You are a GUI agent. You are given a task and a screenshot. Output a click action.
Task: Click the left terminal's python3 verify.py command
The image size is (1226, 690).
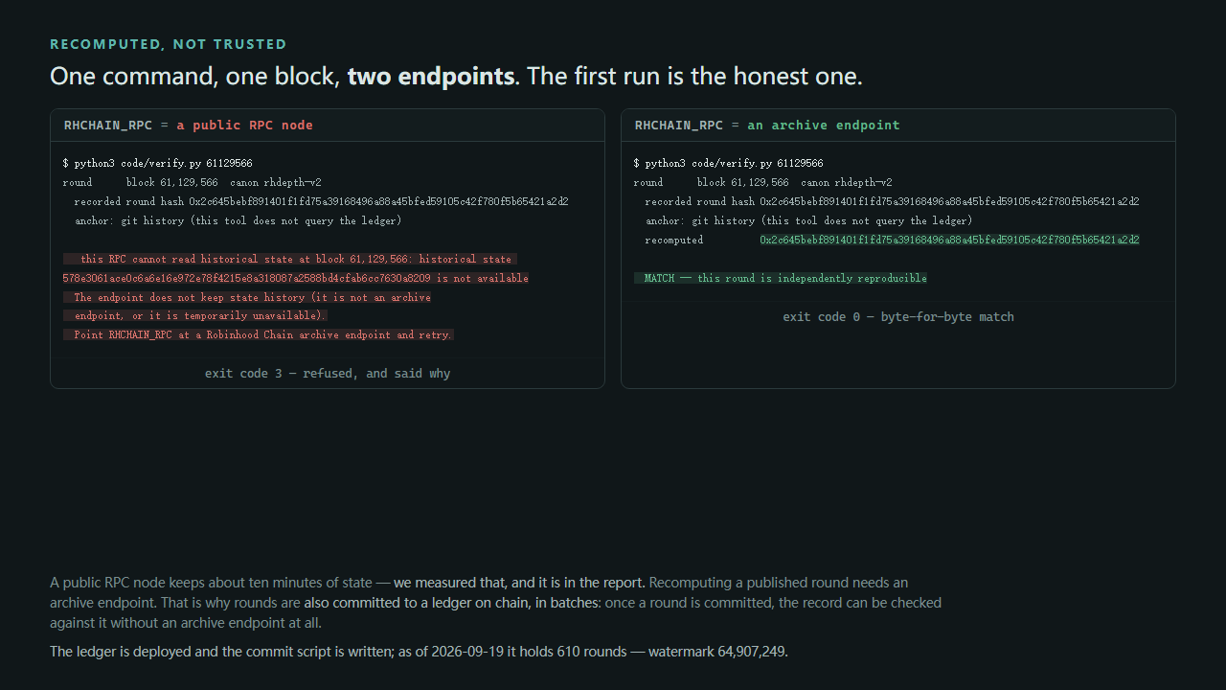coord(157,164)
